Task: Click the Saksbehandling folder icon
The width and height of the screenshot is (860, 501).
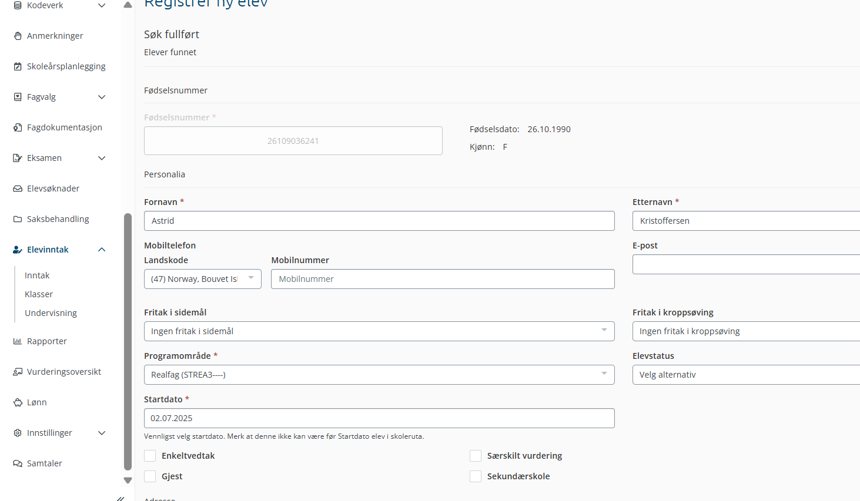Action: click(18, 219)
